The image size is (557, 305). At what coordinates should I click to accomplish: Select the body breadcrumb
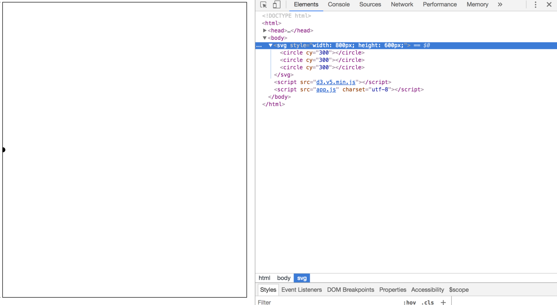[x=284, y=278]
